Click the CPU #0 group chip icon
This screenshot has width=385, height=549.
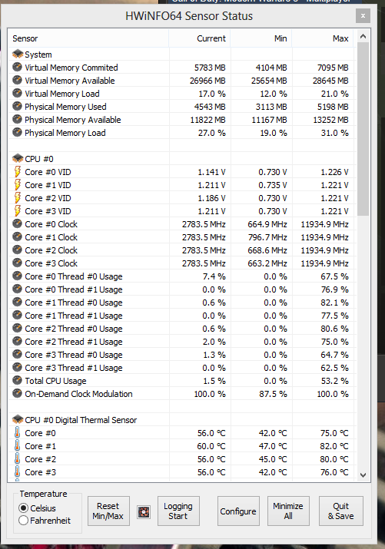point(18,159)
